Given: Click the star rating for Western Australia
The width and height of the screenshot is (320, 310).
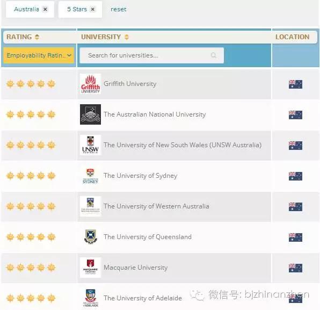Looking at the screenshot, I should (x=31, y=206).
